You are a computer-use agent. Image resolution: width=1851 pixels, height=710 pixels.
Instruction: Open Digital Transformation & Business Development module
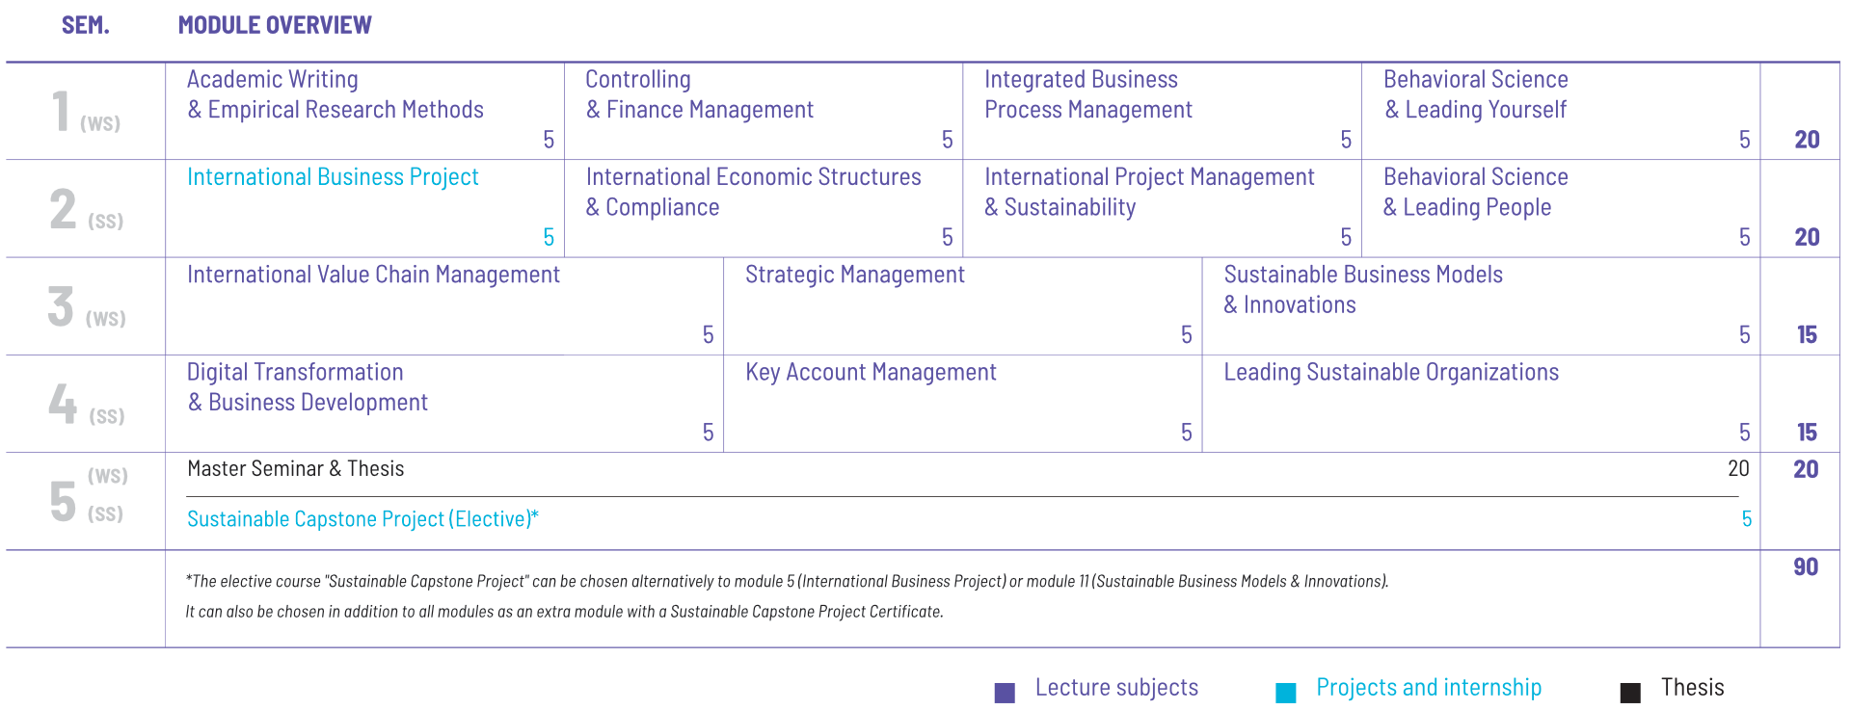(x=307, y=387)
